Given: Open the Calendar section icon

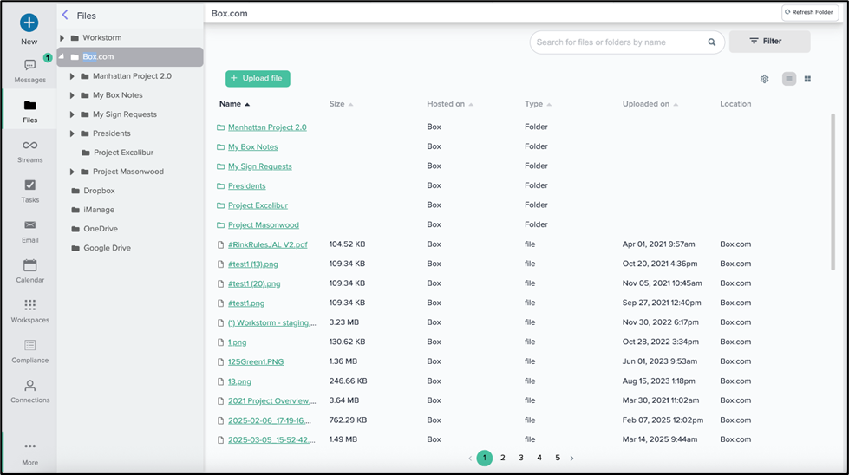Looking at the screenshot, I should (x=29, y=265).
